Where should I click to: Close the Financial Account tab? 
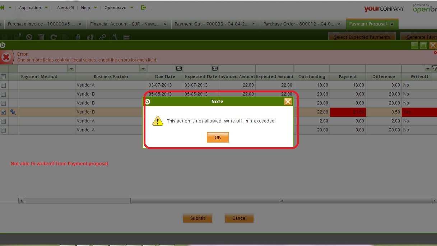[165, 24]
